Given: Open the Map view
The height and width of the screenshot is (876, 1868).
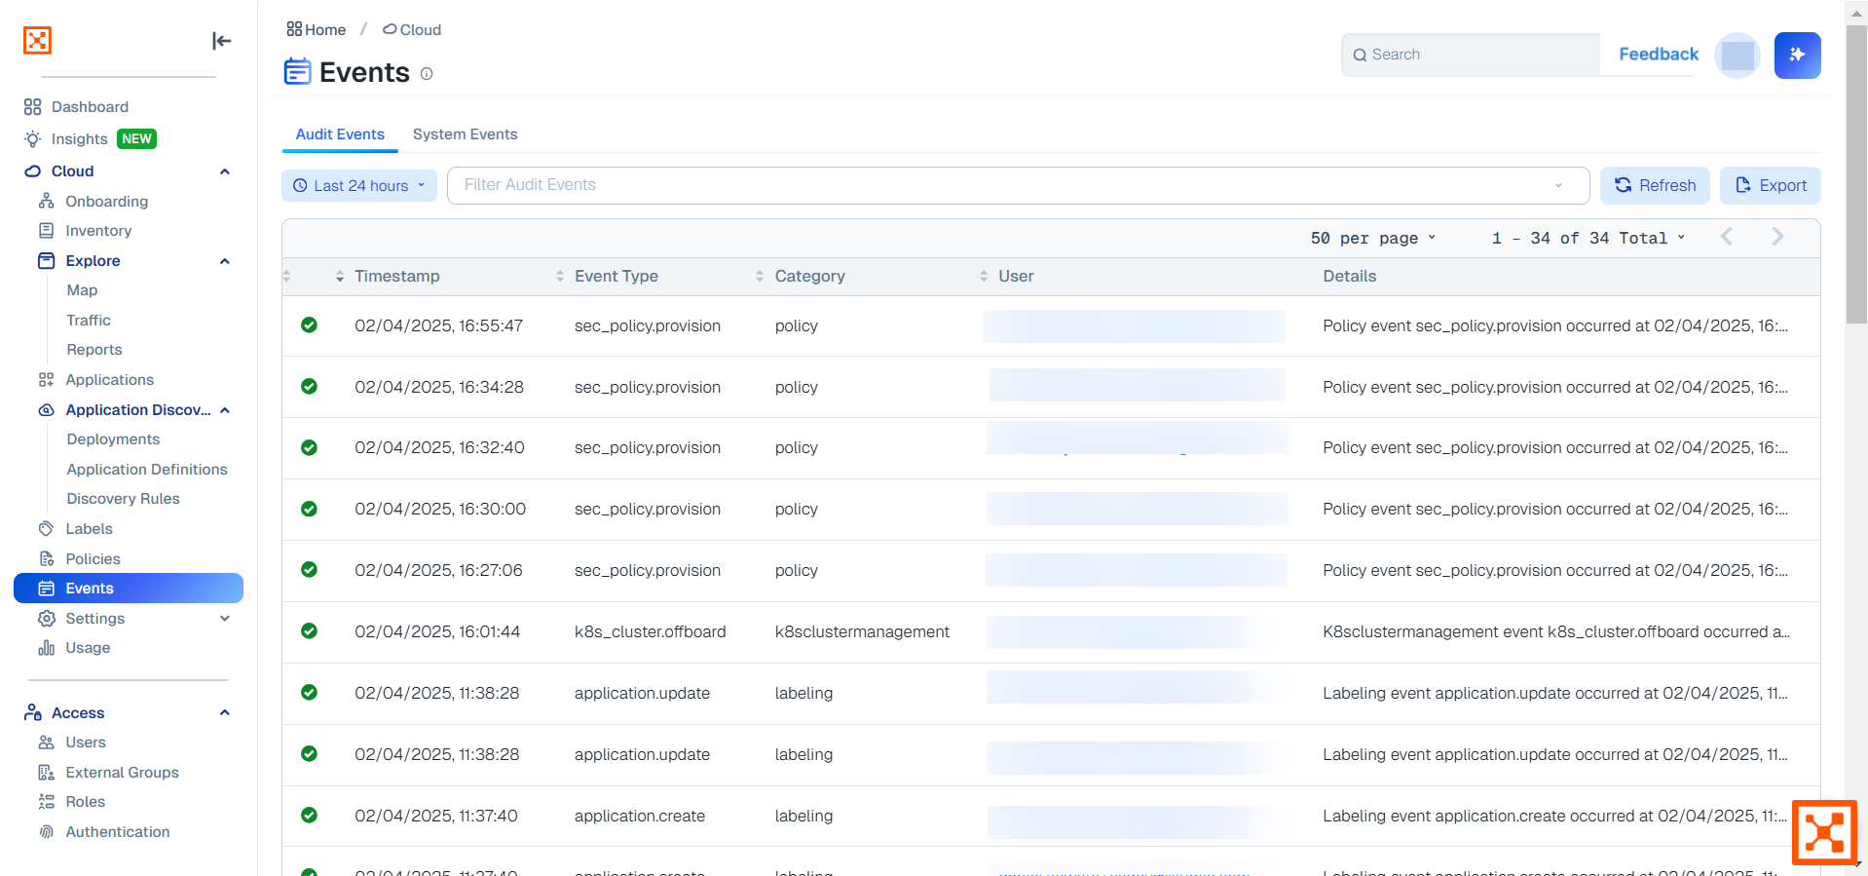Looking at the screenshot, I should (x=82, y=290).
